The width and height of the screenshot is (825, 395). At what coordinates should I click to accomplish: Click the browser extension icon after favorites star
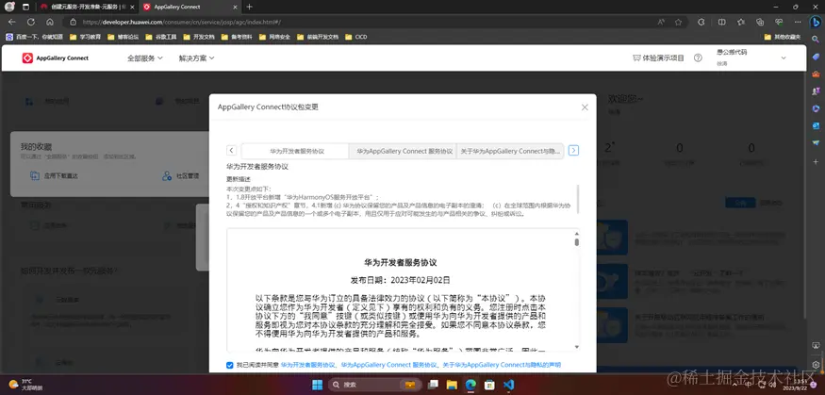701,22
